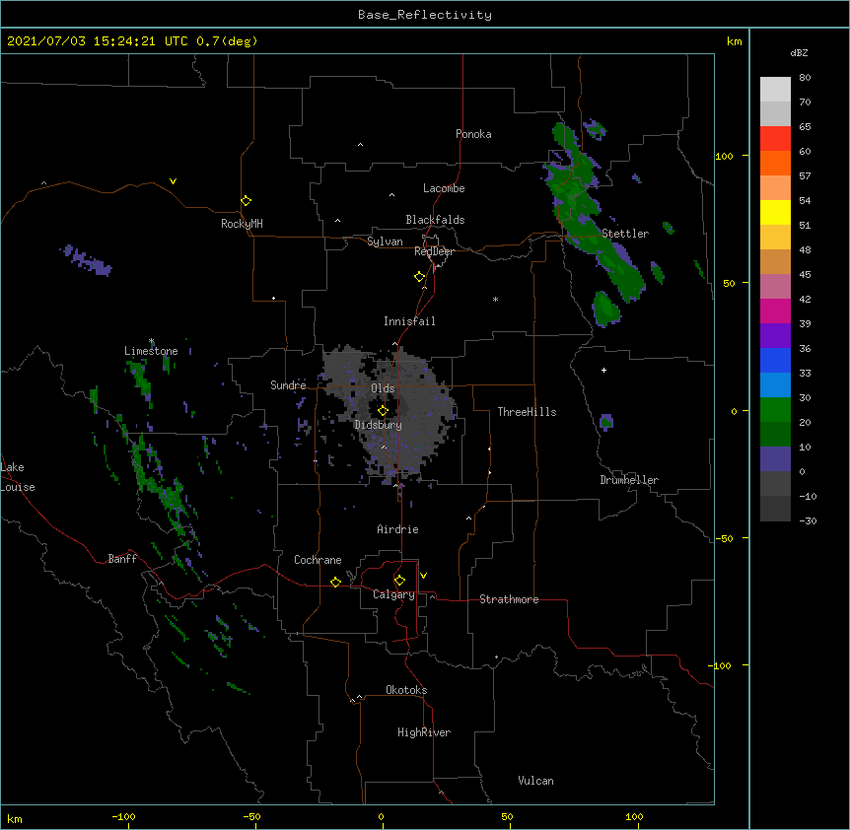Click the Calgary city label
This screenshot has height=830, width=850.
coord(393,594)
